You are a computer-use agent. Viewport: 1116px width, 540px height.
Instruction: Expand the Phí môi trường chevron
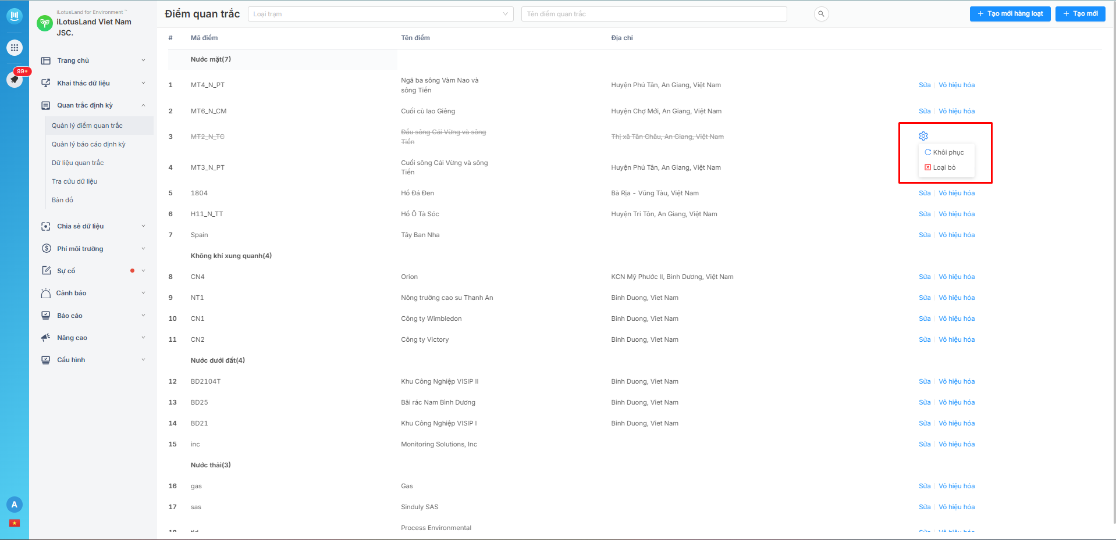tap(143, 249)
